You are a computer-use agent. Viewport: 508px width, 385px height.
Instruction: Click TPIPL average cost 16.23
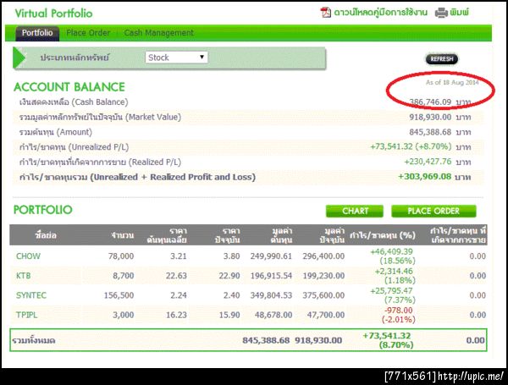176,315
